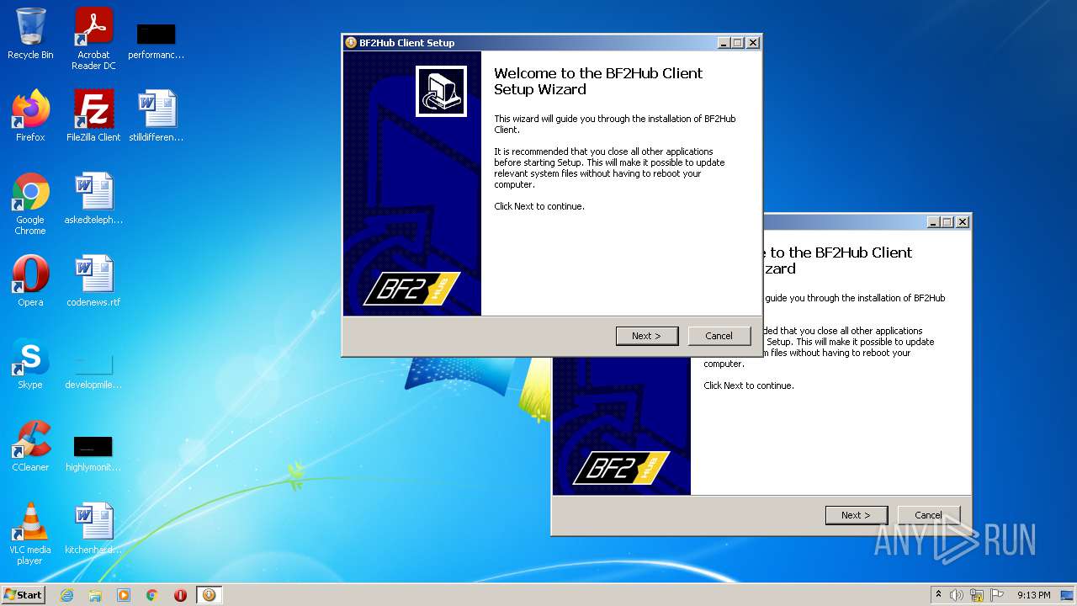Click Cancel in front BF2Hub Setup window
Viewport: 1077px width, 606px height.
(x=719, y=336)
